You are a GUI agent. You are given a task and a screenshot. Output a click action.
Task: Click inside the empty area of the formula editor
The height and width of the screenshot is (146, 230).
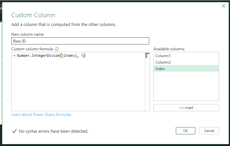(78, 84)
